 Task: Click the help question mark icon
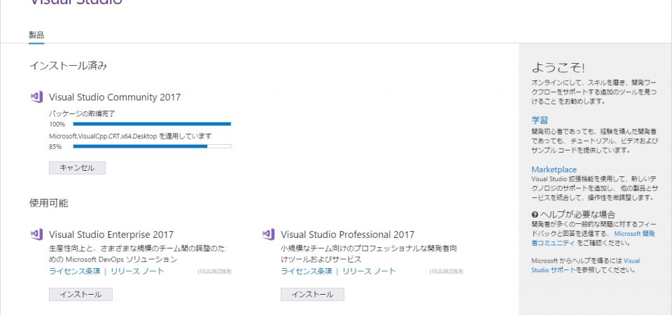click(535, 215)
